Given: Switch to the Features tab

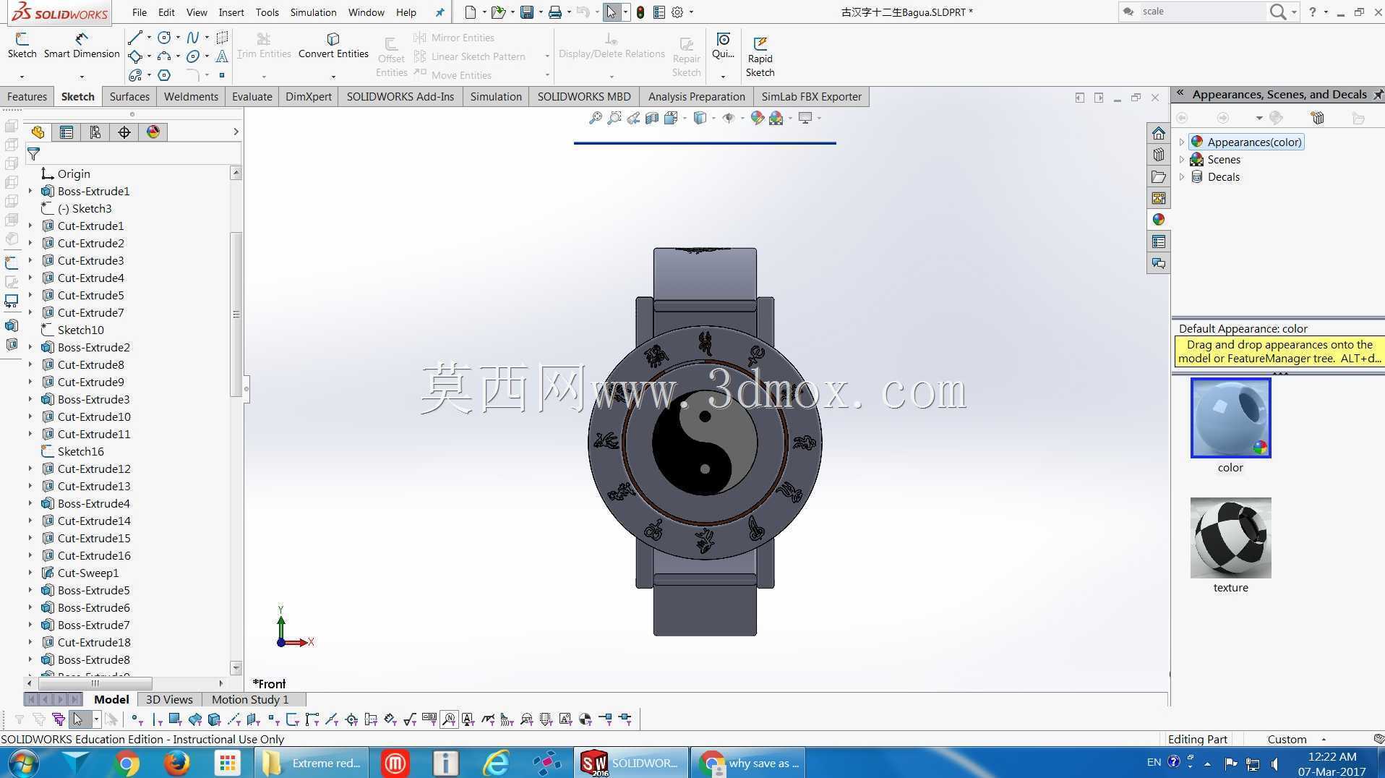Looking at the screenshot, I should 27,97.
